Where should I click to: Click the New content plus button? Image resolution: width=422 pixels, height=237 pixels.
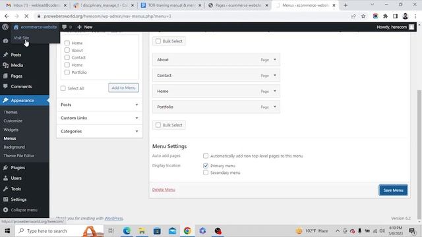(85, 27)
